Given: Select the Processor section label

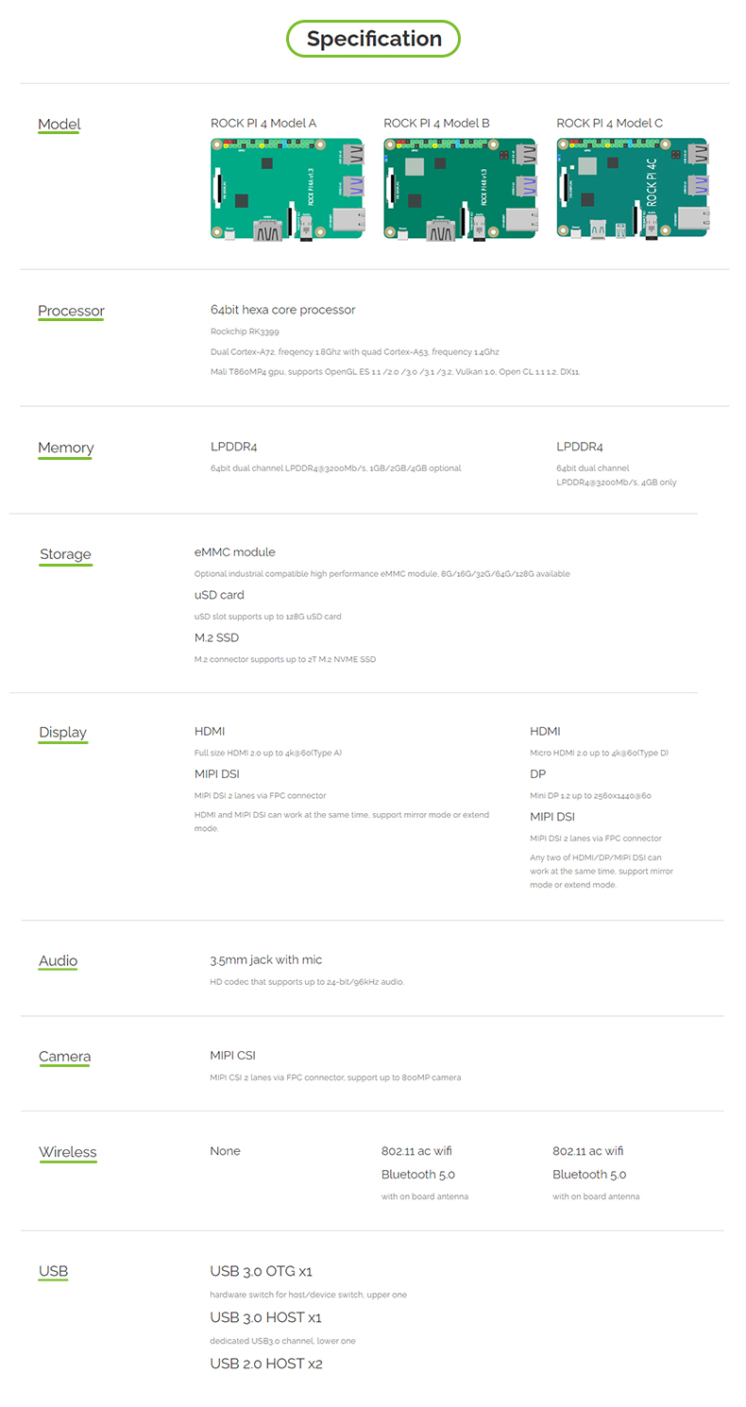Looking at the screenshot, I should pos(71,311).
